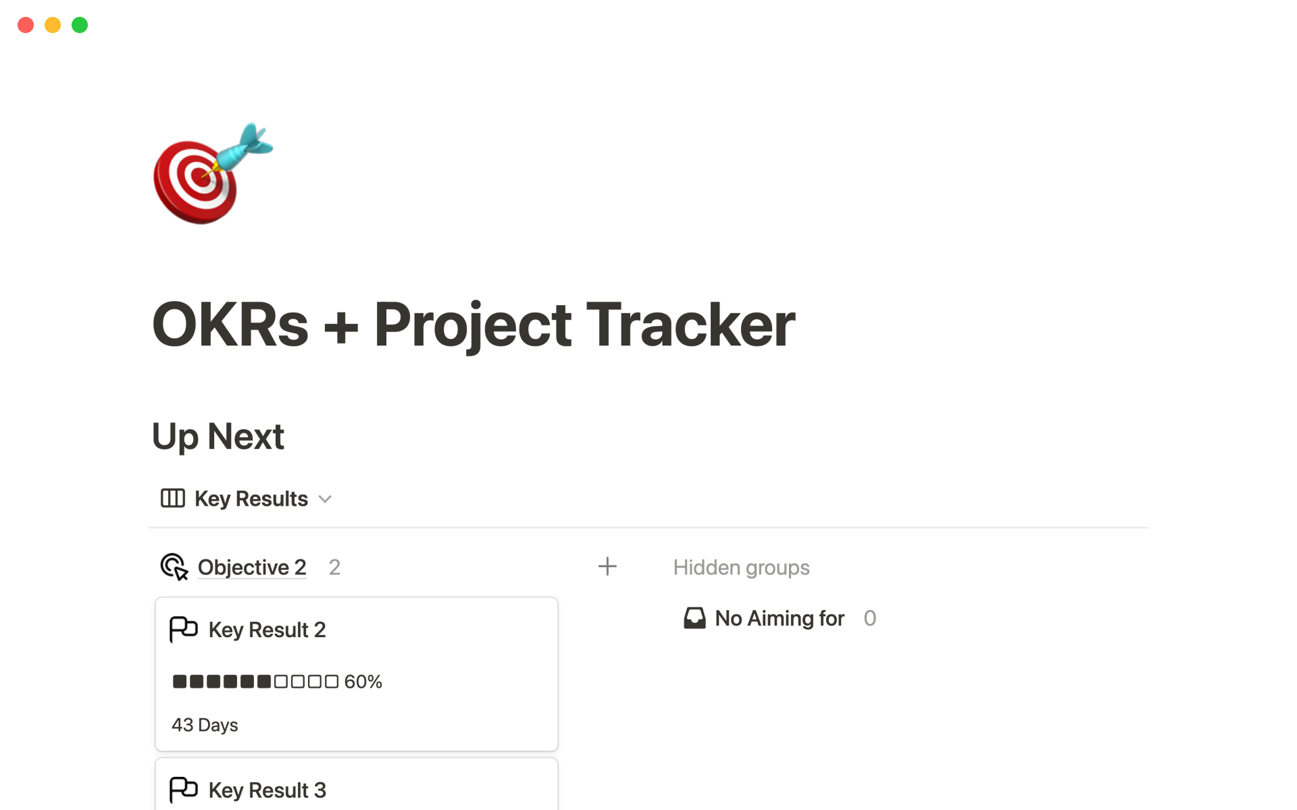The width and height of the screenshot is (1297, 810).
Task: Add a new card with the plus icon
Action: 607,567
